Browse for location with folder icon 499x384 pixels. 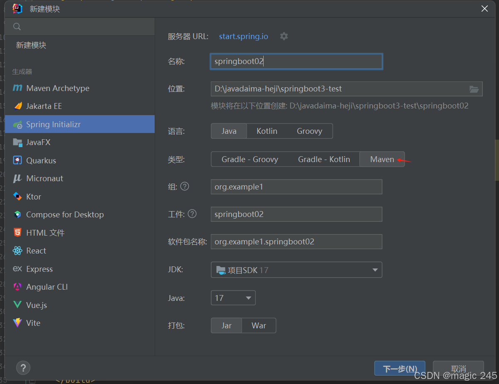pos(474,89)
